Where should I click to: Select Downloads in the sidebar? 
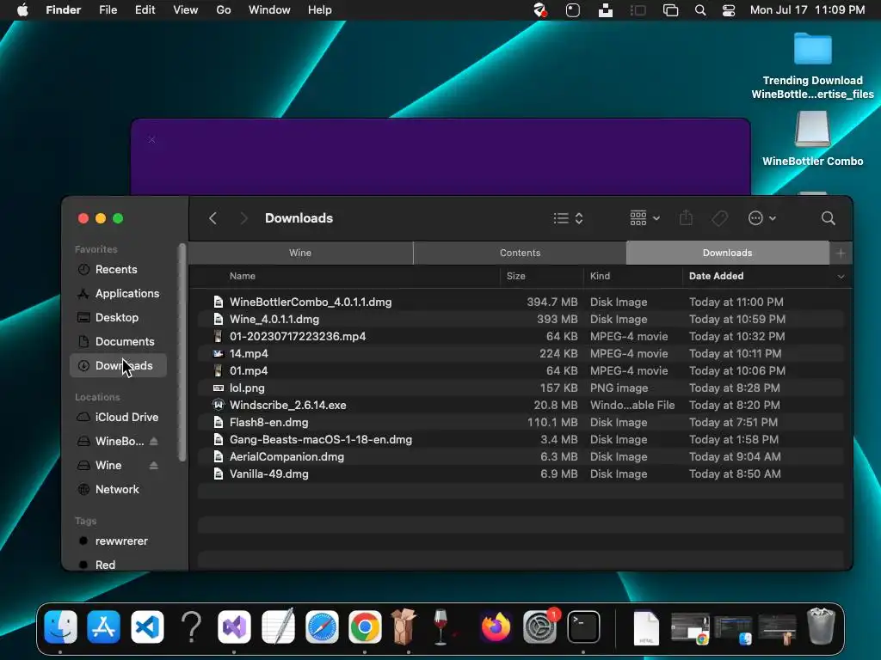pyautogui.click(x=118, y=366)
